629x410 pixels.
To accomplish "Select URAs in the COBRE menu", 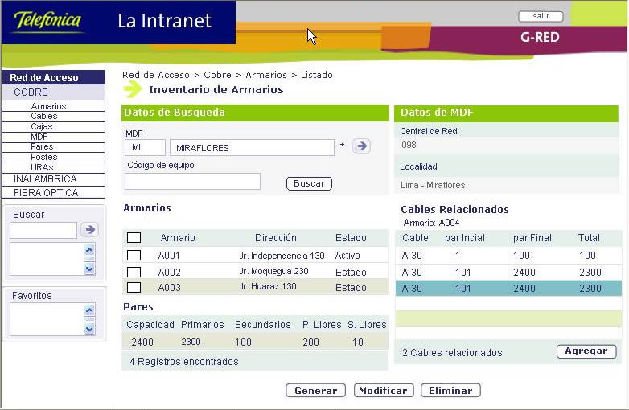I will (x=43, y=167).
